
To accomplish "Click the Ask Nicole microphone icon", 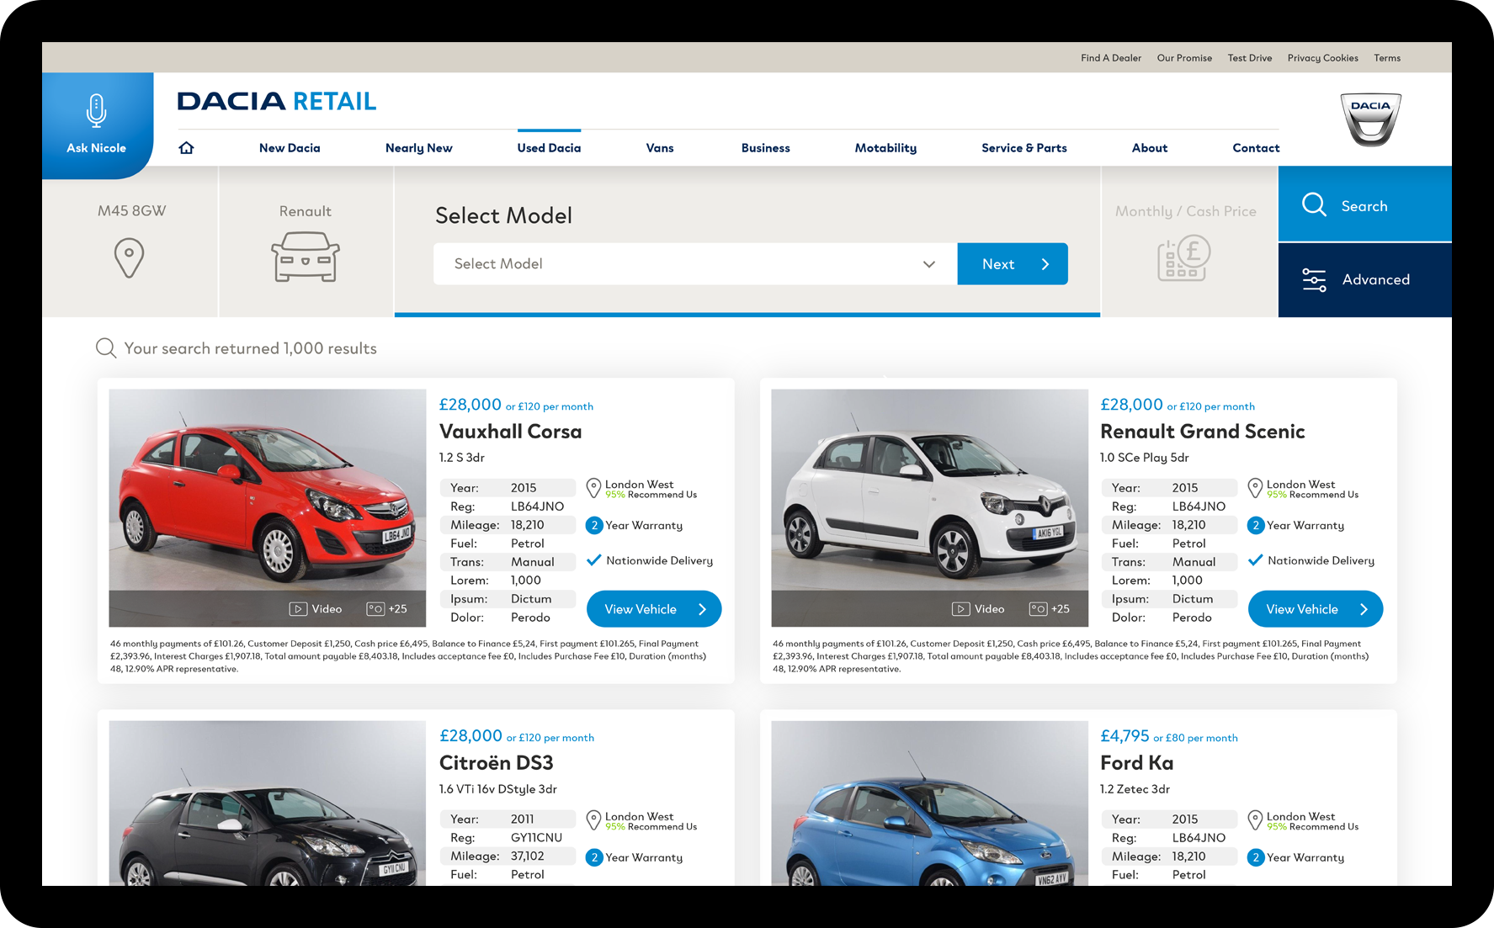I will point(97,111).
